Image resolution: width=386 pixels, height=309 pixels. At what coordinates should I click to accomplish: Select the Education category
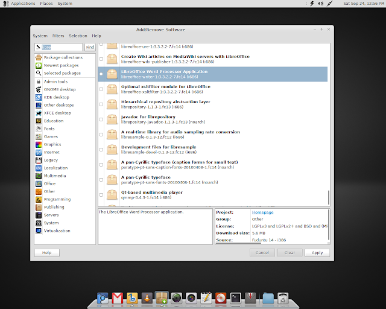click(54, 121)
